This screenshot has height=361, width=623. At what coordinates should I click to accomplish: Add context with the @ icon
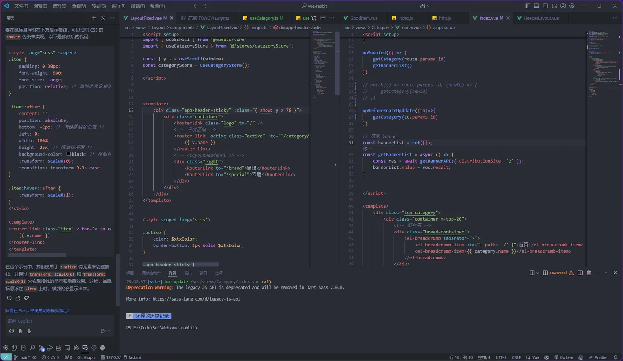click(12, 331)
